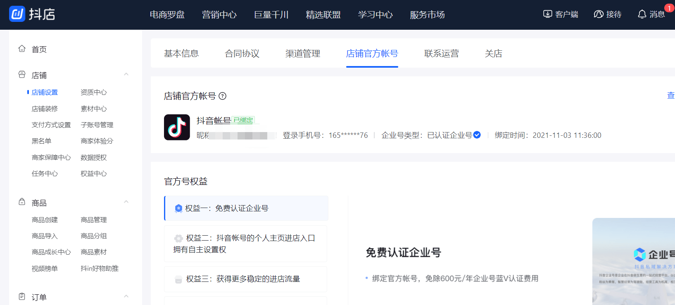Open 精选联盟 in top navigation

click(x=323, y=14)
